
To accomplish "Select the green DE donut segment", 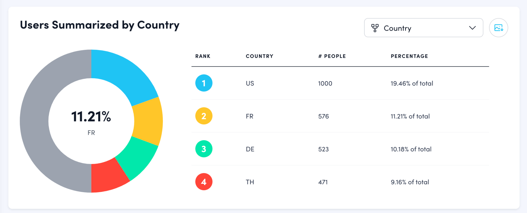I will [x=137, y=158].
